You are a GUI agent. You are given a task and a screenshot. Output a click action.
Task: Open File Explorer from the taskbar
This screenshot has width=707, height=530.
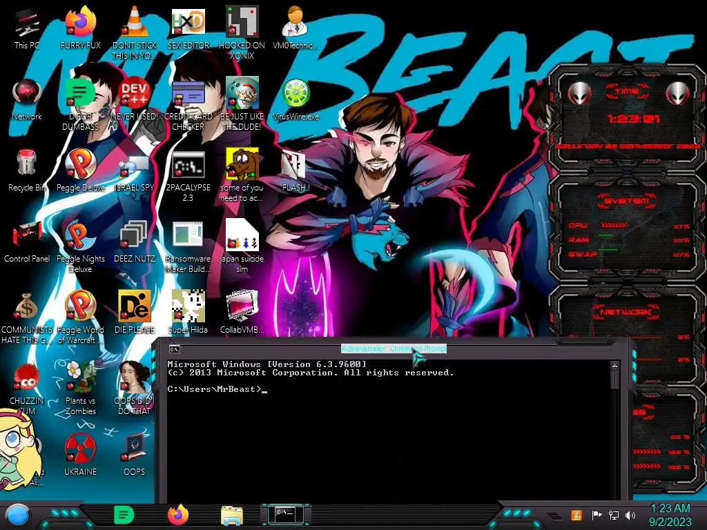pyautogui.click(x=232, y=516)
